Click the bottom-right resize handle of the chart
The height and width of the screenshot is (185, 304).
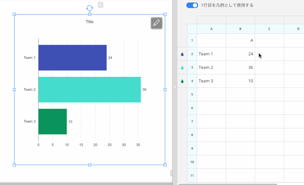tap(165, 165)
